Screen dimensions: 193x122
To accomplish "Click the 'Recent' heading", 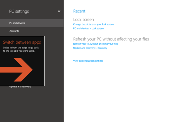I will pyautogui.click(x=79, y=11).
